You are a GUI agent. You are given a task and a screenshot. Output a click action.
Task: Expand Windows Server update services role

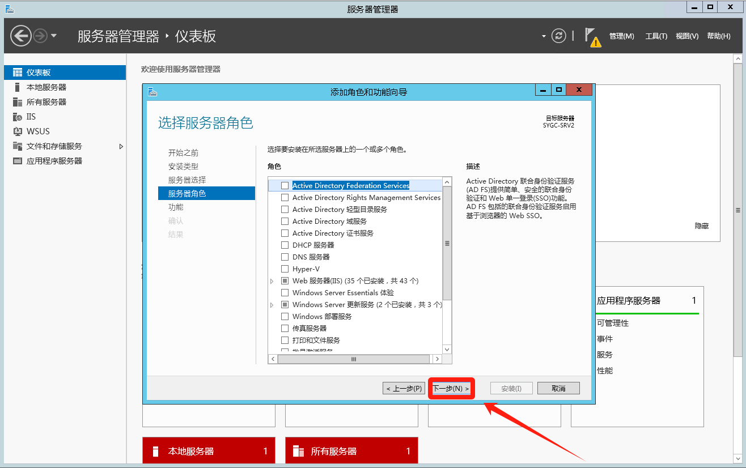pyautogui.click(x=272, y=305)
